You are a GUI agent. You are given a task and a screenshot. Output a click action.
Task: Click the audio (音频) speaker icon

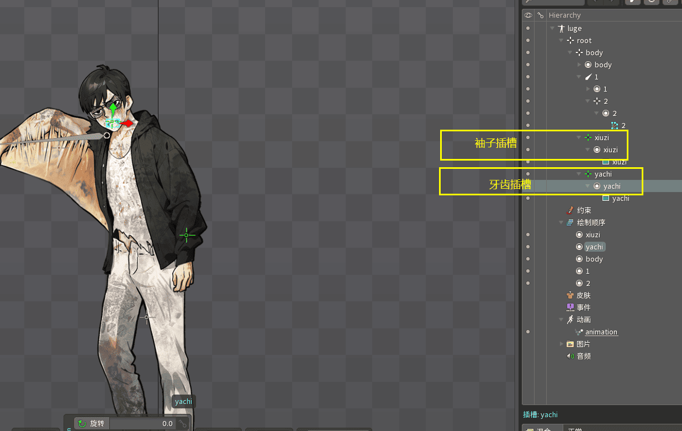[570, 356]
